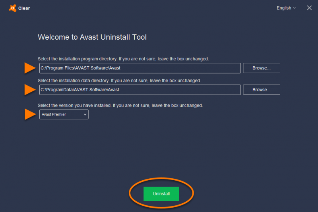The height and width of the screenshot is (212, 318).
Task: Close the Avast Clear window
Action: coord(309,8)
